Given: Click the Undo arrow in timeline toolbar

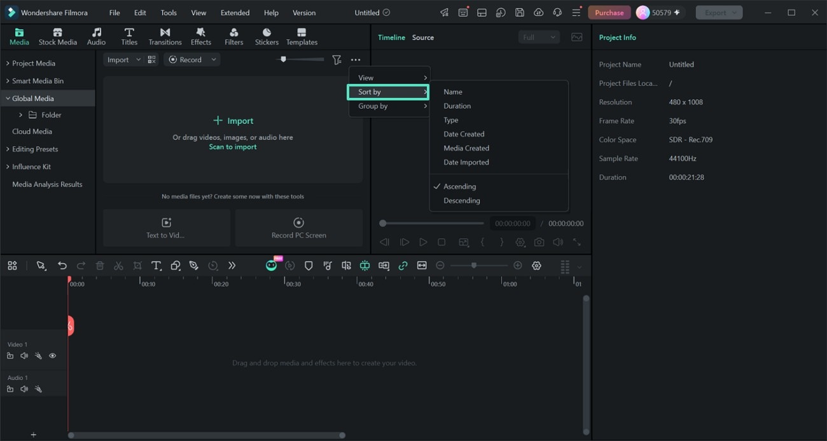Looking at the screenshot, I should click(x=62, y=266).
